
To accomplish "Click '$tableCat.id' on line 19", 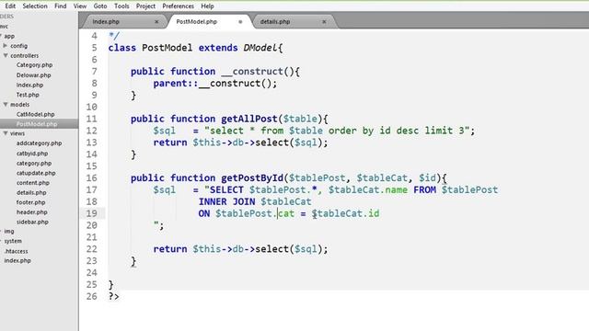I will pos(345,213).
